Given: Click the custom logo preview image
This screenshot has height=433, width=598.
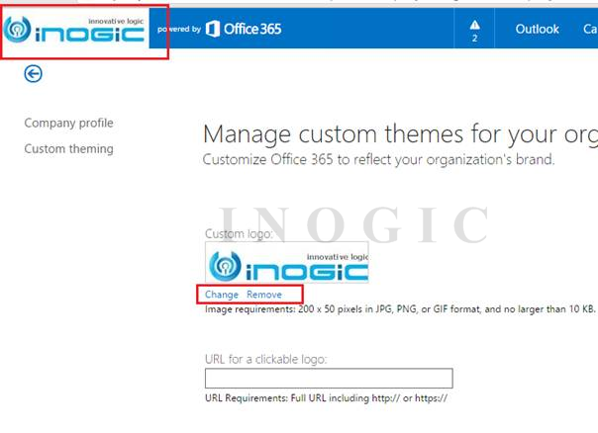Looking at the screenshot, I should (287, 262).
